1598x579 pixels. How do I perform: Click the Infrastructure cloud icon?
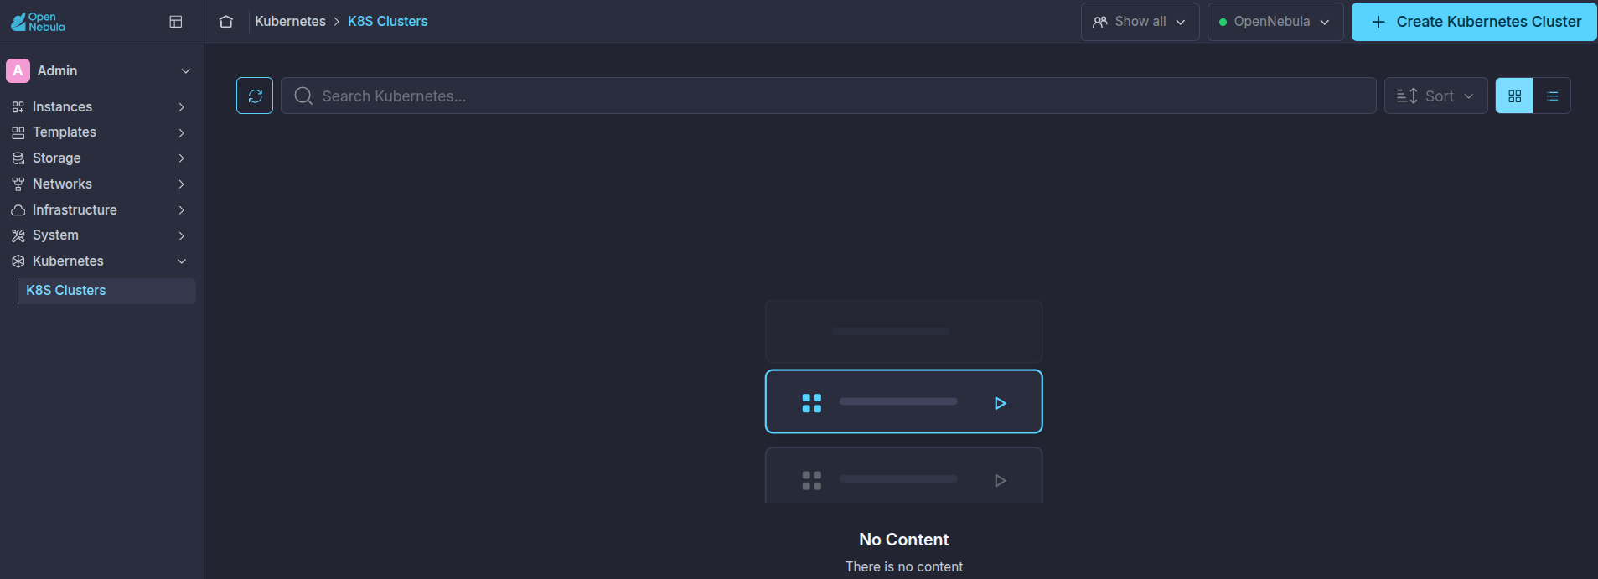click(18, 210)
